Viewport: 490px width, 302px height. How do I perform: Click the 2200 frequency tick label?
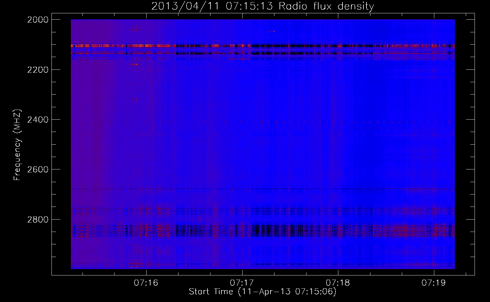click(x=38, y=70)
